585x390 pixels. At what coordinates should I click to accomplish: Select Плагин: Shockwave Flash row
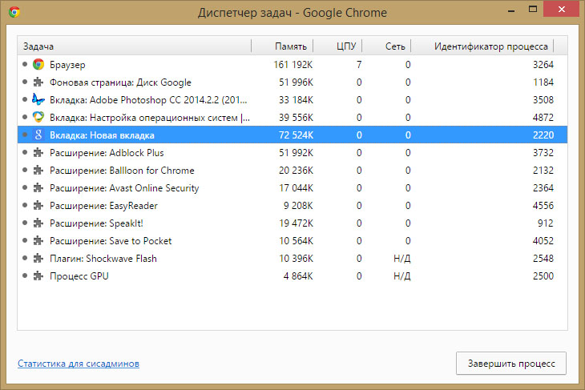pyautogui.click(x=292, y=258)
